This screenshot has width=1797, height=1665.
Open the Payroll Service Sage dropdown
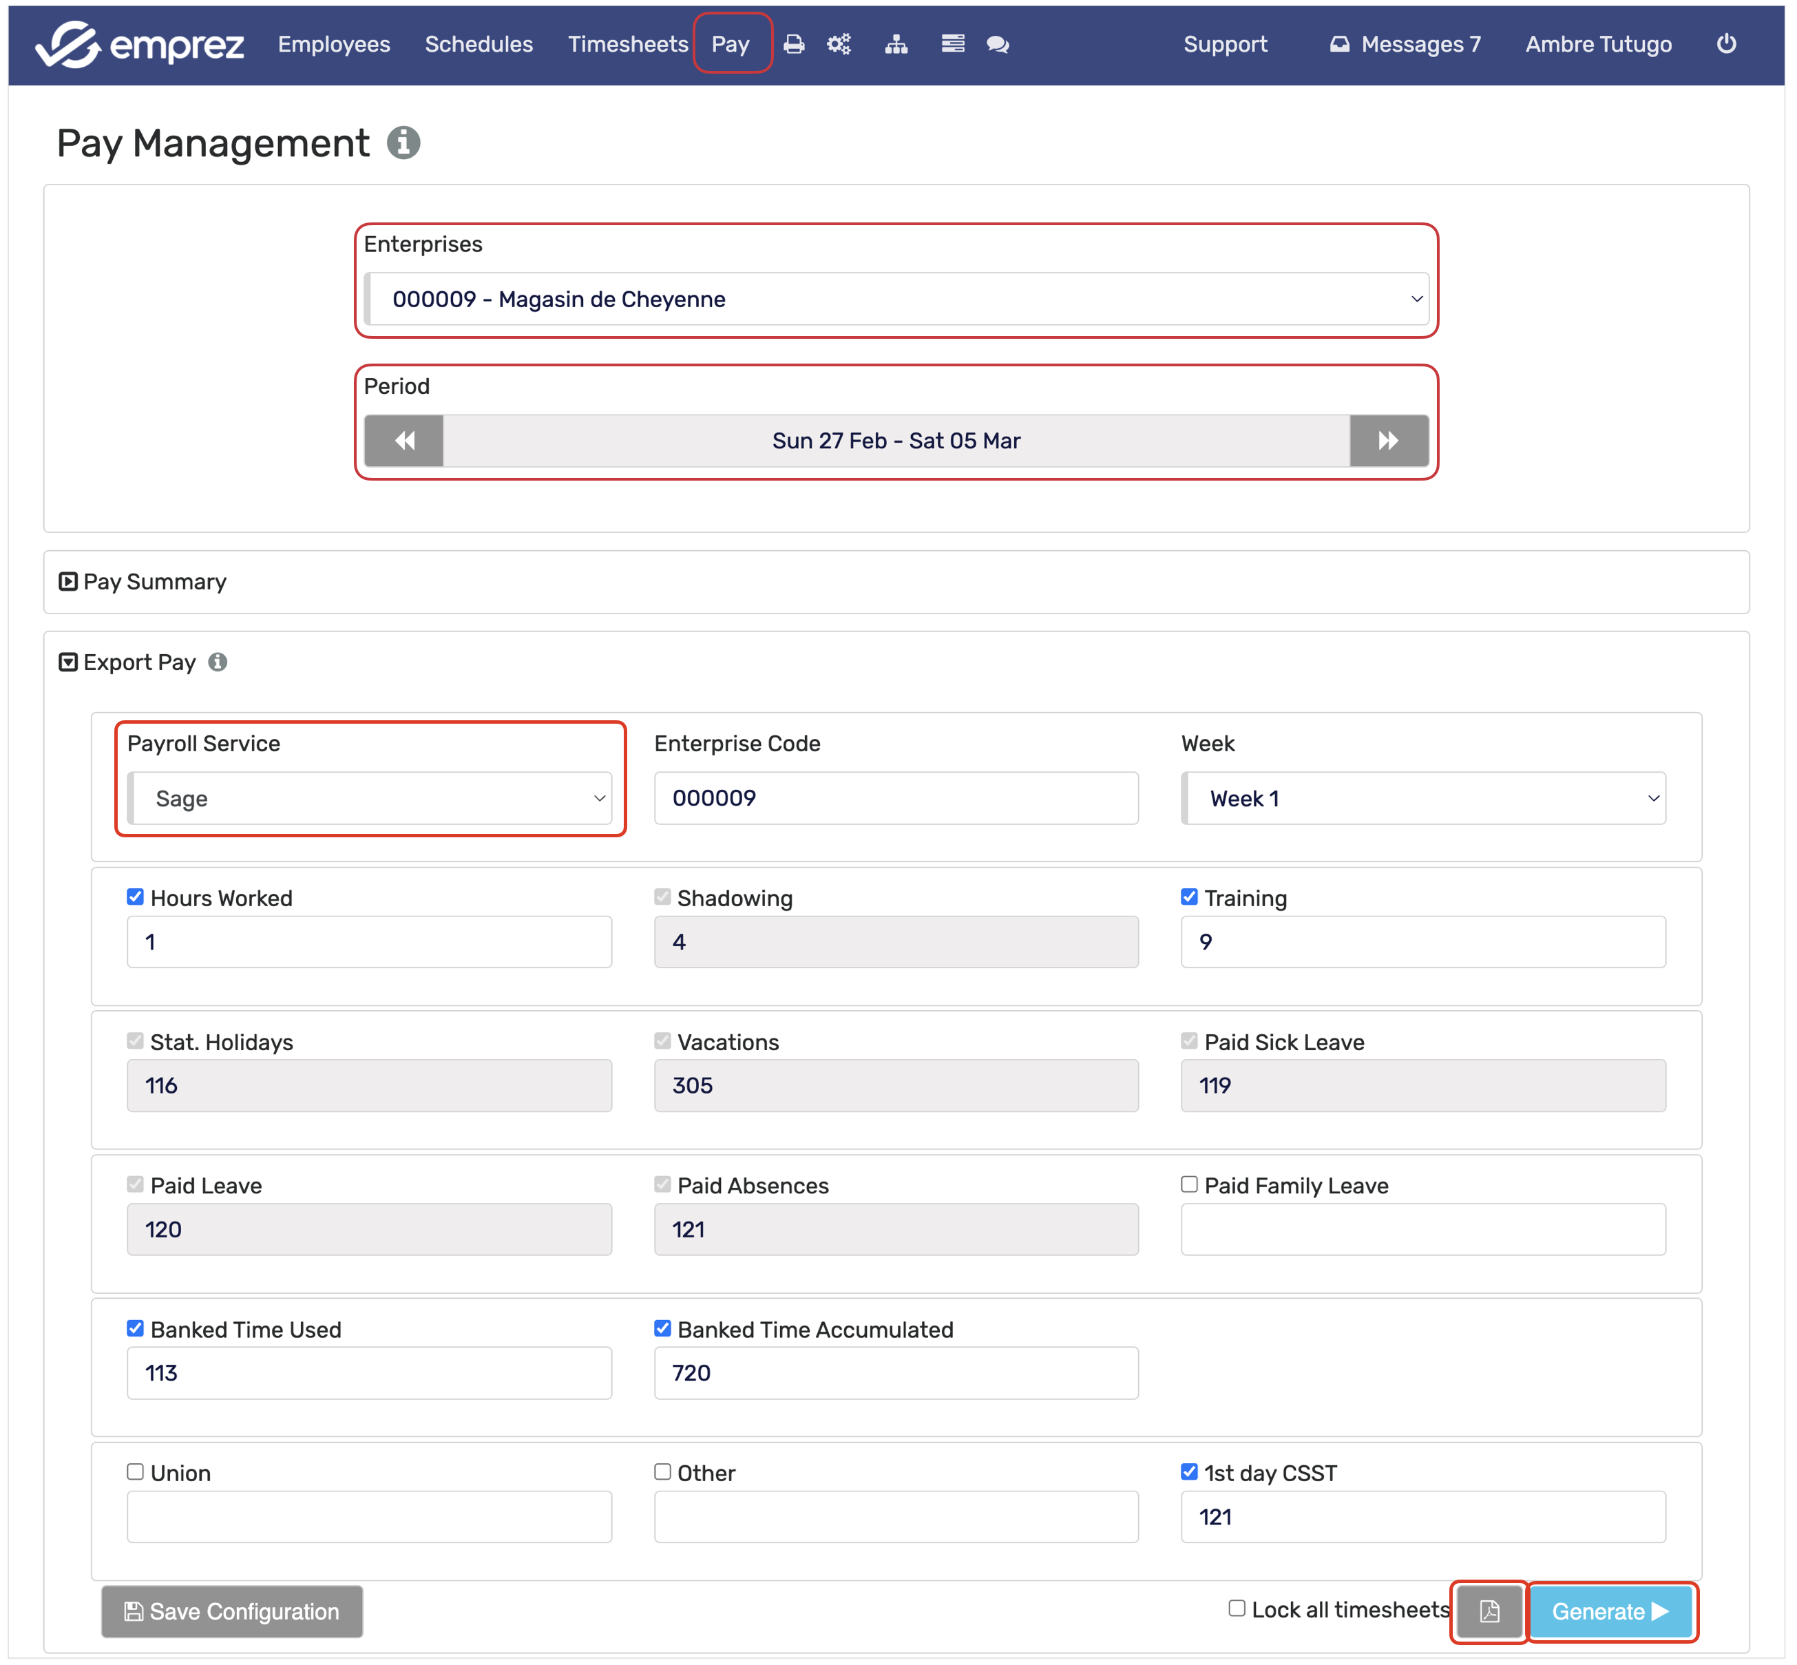click(x=369, y=798)
